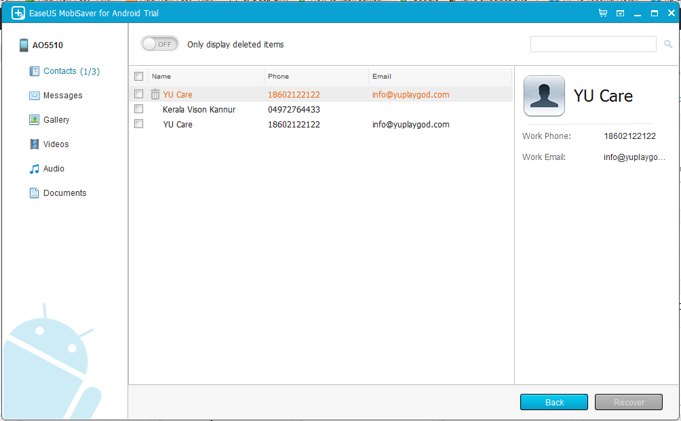681x421 pixels.
Task: Click the Documents page icon
Action: (x=35, y=193)
